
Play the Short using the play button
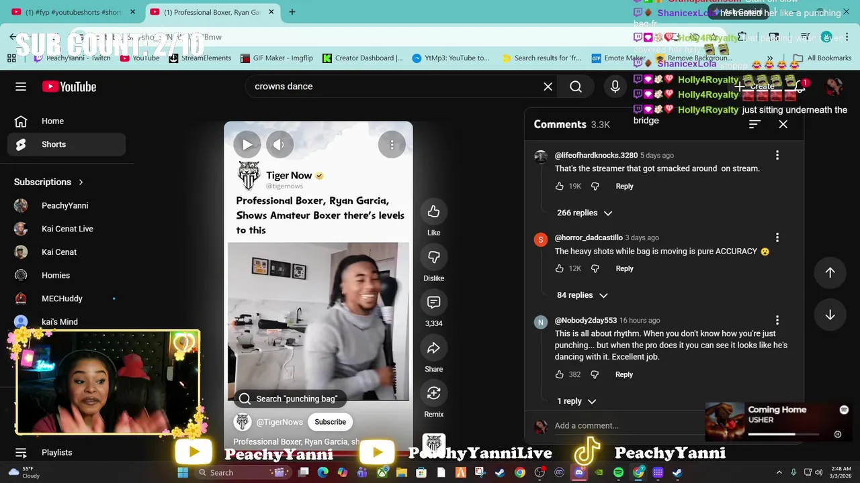[247, 144]
